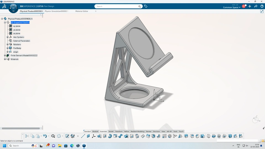Expand the PartBody node

click(x=7, y=48)
